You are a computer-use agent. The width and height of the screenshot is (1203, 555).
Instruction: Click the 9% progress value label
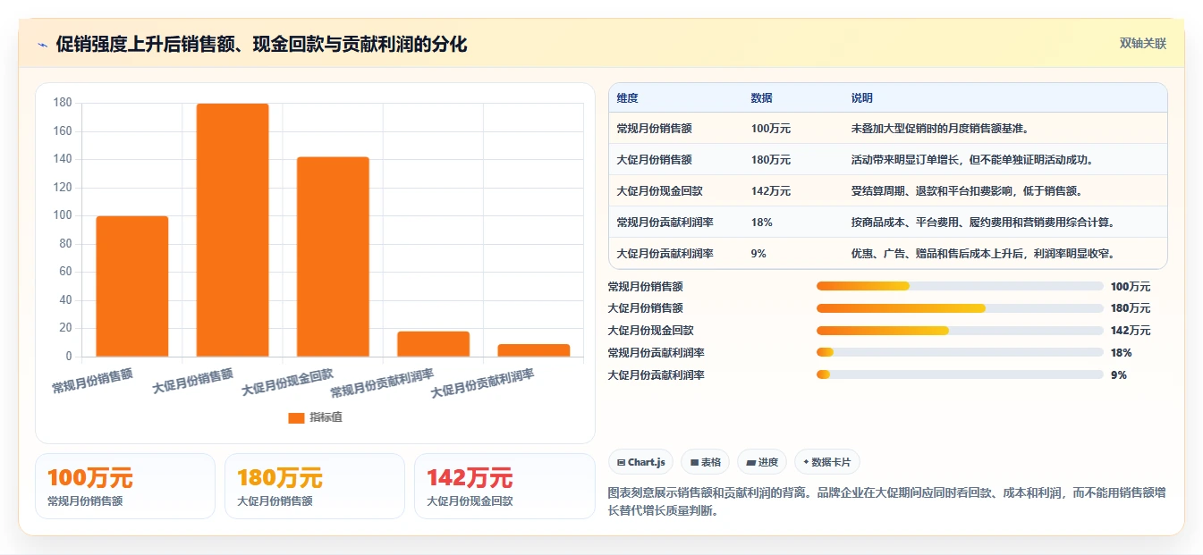coord(1119,374)
